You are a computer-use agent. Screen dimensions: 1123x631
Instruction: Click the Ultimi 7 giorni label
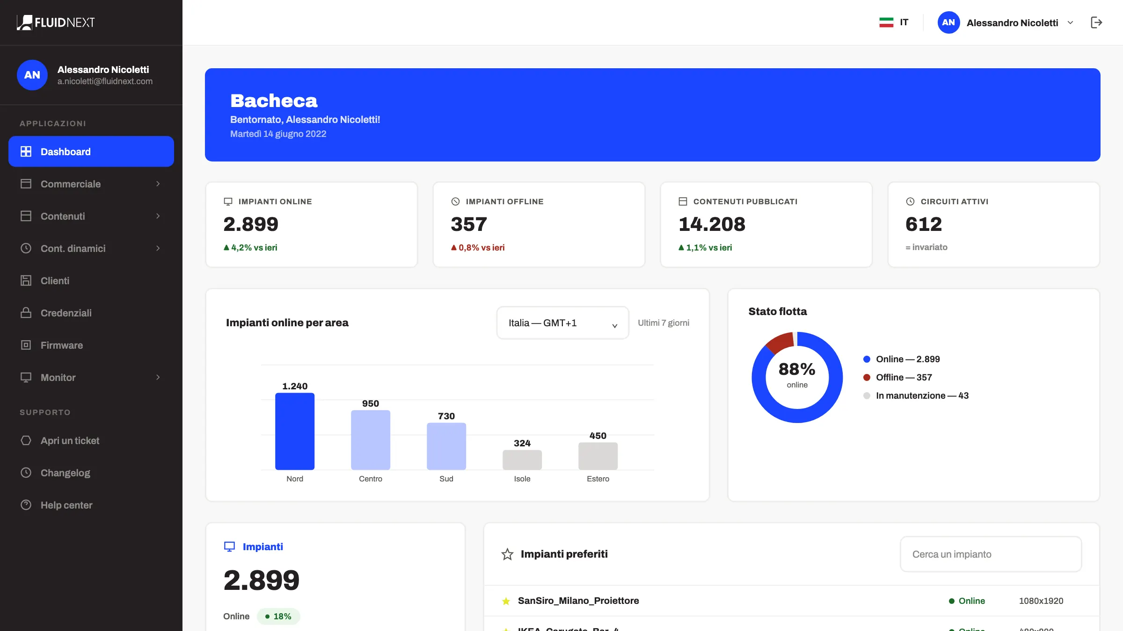click(x=664, y=323)
